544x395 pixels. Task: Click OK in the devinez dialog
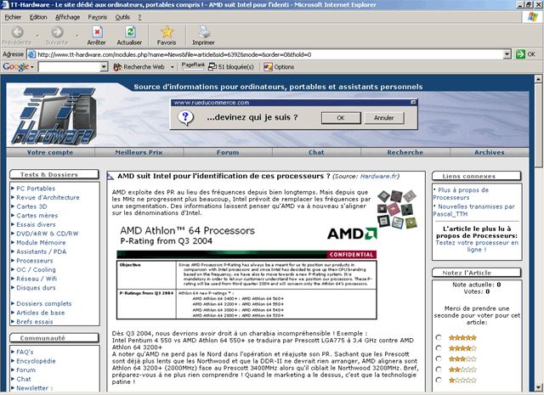341,118
